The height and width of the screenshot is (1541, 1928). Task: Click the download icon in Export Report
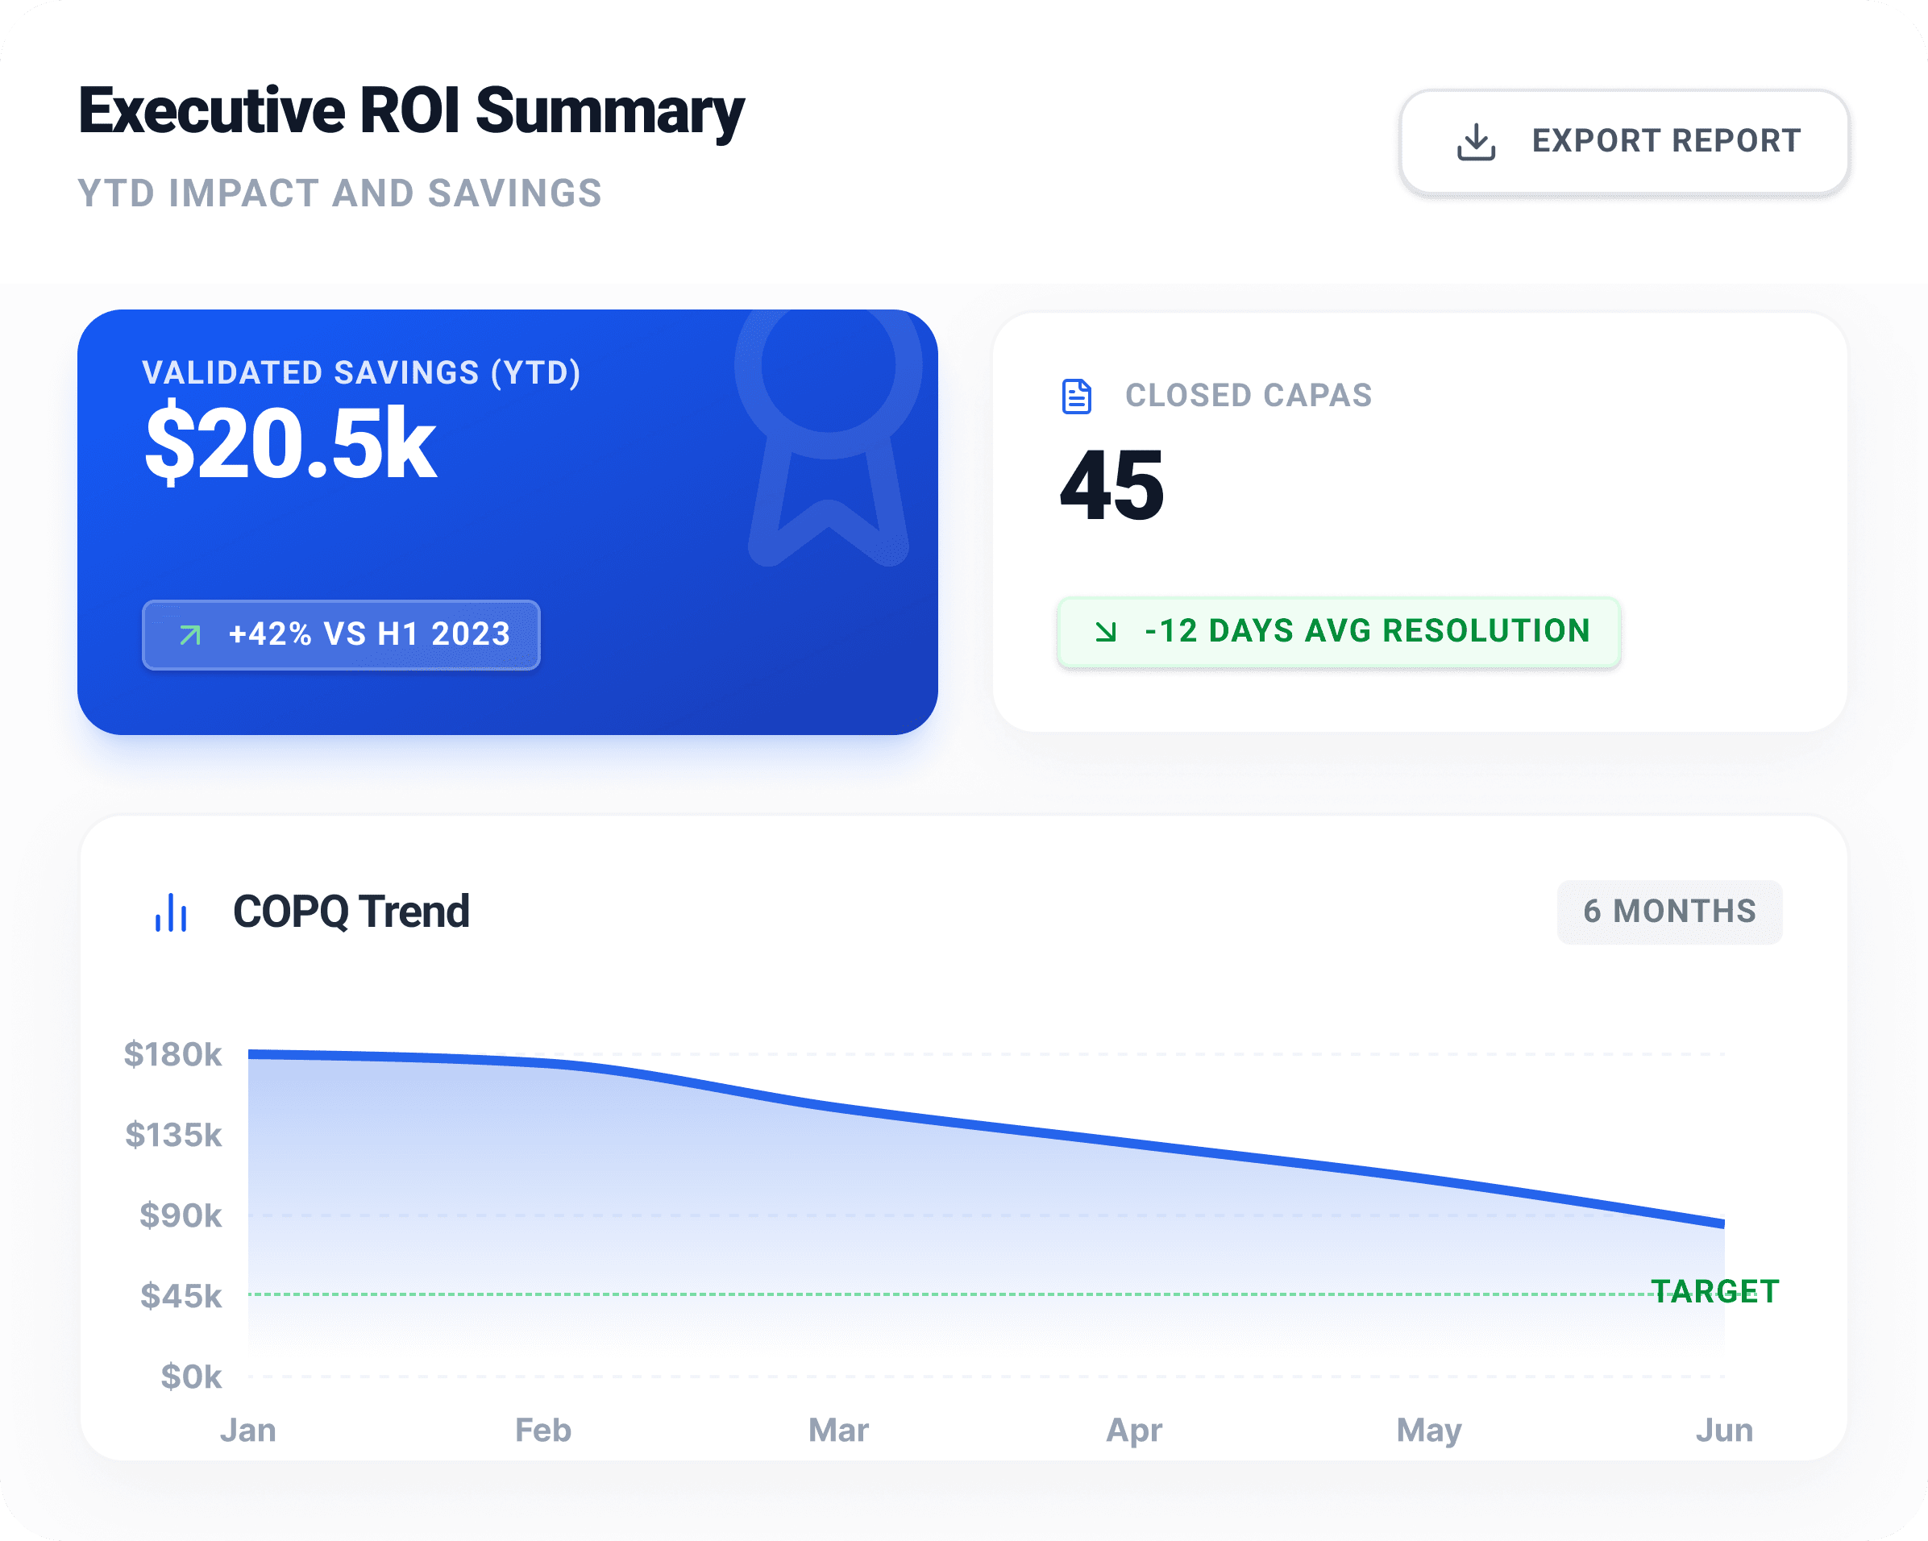(1476, 141)
